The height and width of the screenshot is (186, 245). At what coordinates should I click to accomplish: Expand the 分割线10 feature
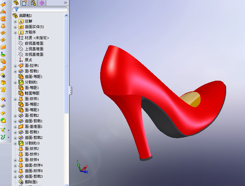click(x=15, y=144)
